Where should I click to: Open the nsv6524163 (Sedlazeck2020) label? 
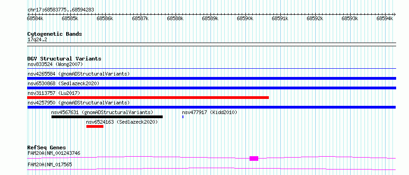click(x=122, y=122)
